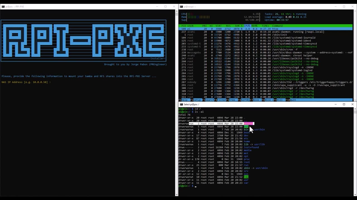The width and height of the screenshot is (357, 200).
Task: Select the 'avahi-daemon: running [rawpi.local]' process row
Action: (265, 32)
